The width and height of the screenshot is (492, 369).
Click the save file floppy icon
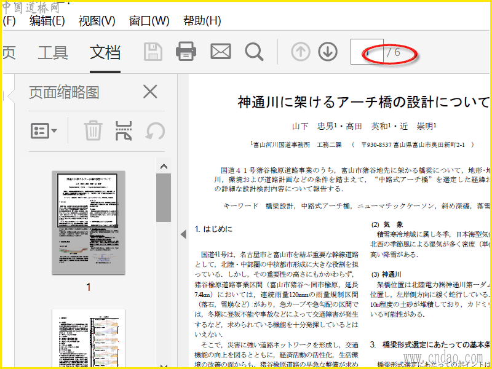[x=153, y=52]
